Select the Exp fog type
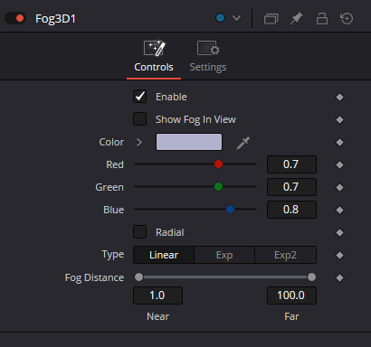 pyautogui.click(x=224, y=255)
